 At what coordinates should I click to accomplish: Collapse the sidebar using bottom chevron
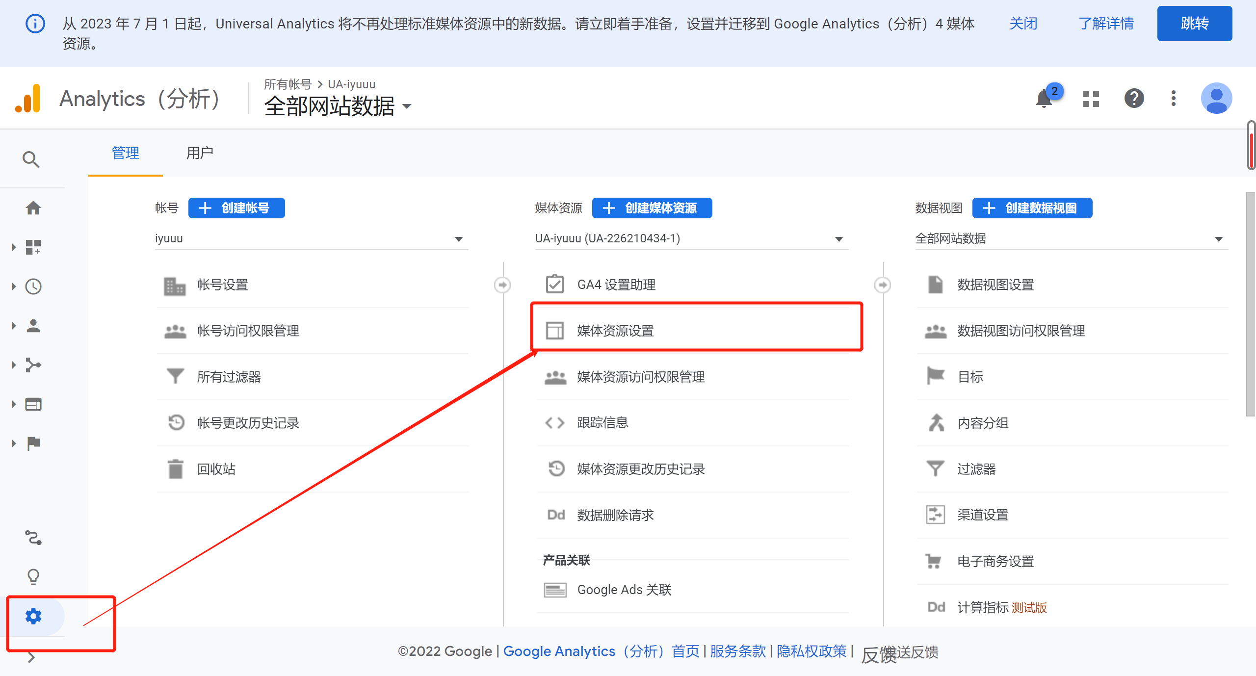[x=31, y=657]
